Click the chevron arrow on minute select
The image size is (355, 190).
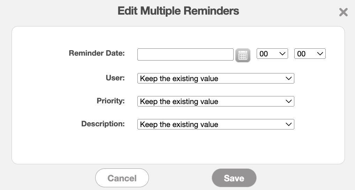(x=320, y=54)
